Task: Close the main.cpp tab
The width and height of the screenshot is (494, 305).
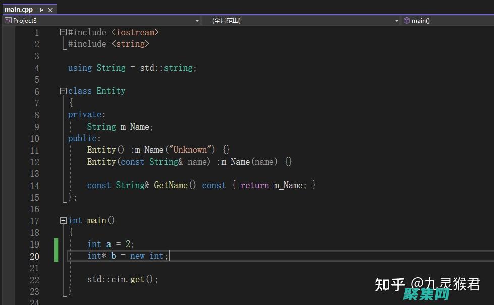Action: (50, 10)
